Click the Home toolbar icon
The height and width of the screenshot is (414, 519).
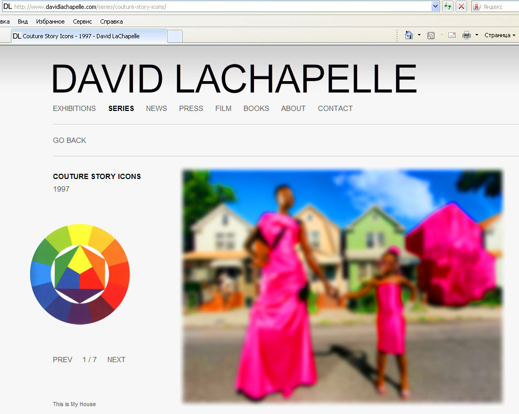[409, 35]
